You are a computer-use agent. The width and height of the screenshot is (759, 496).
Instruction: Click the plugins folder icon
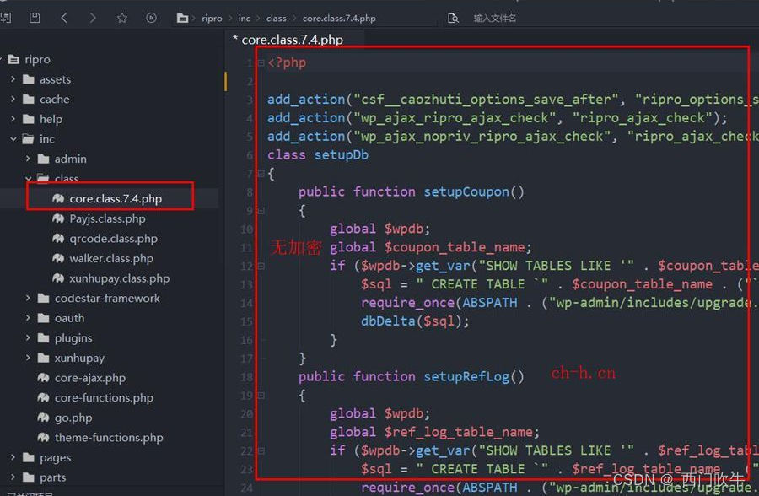(x=44, y=337)
